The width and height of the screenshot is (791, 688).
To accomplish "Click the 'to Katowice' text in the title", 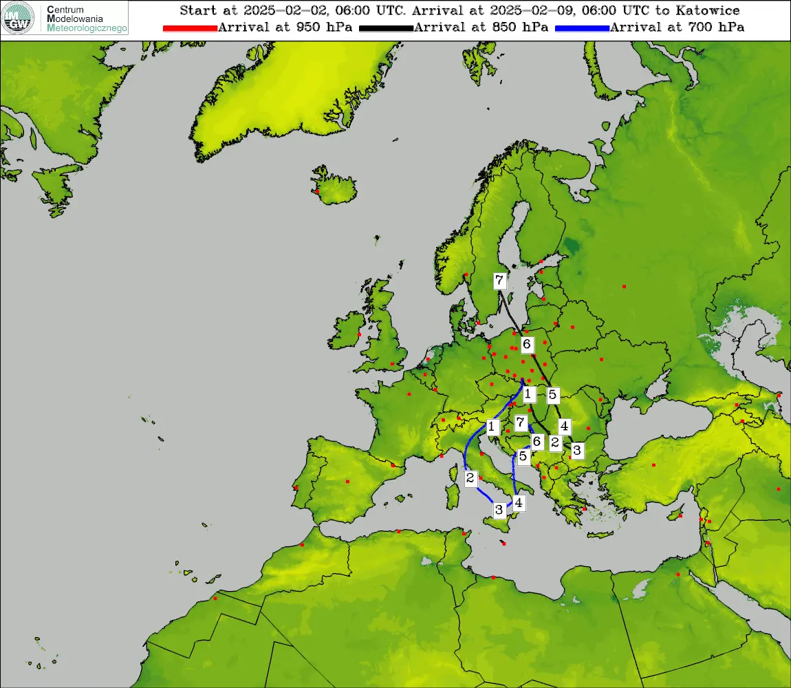I will (697, 10).
